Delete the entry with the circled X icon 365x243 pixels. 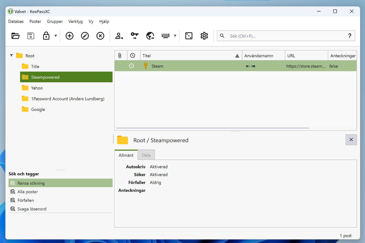[100, 36]
